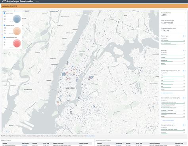Select RESIDENTIAL APARTMENT HOUSES occupancy row

[173, 130]
